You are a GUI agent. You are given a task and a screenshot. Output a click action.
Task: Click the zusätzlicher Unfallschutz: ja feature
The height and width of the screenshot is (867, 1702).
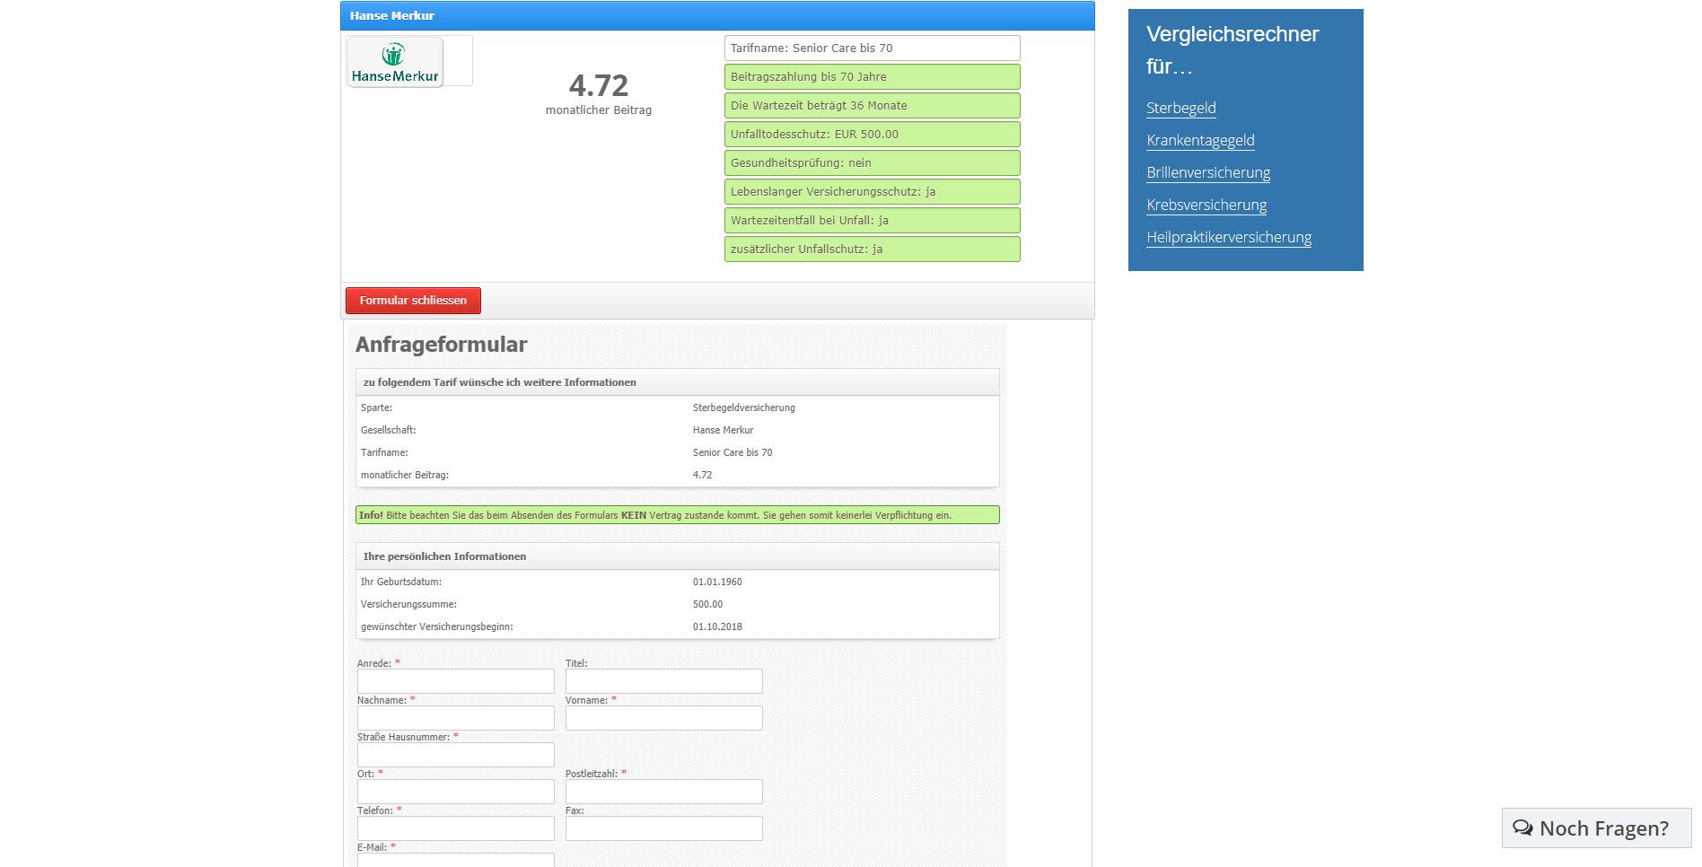tap(873, 250)
